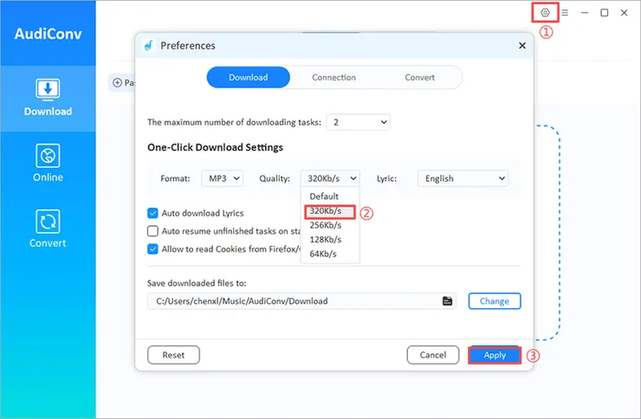Open the settings gear icon
Image resolution: width=641 pixels, height=419 pixels.
545,12
